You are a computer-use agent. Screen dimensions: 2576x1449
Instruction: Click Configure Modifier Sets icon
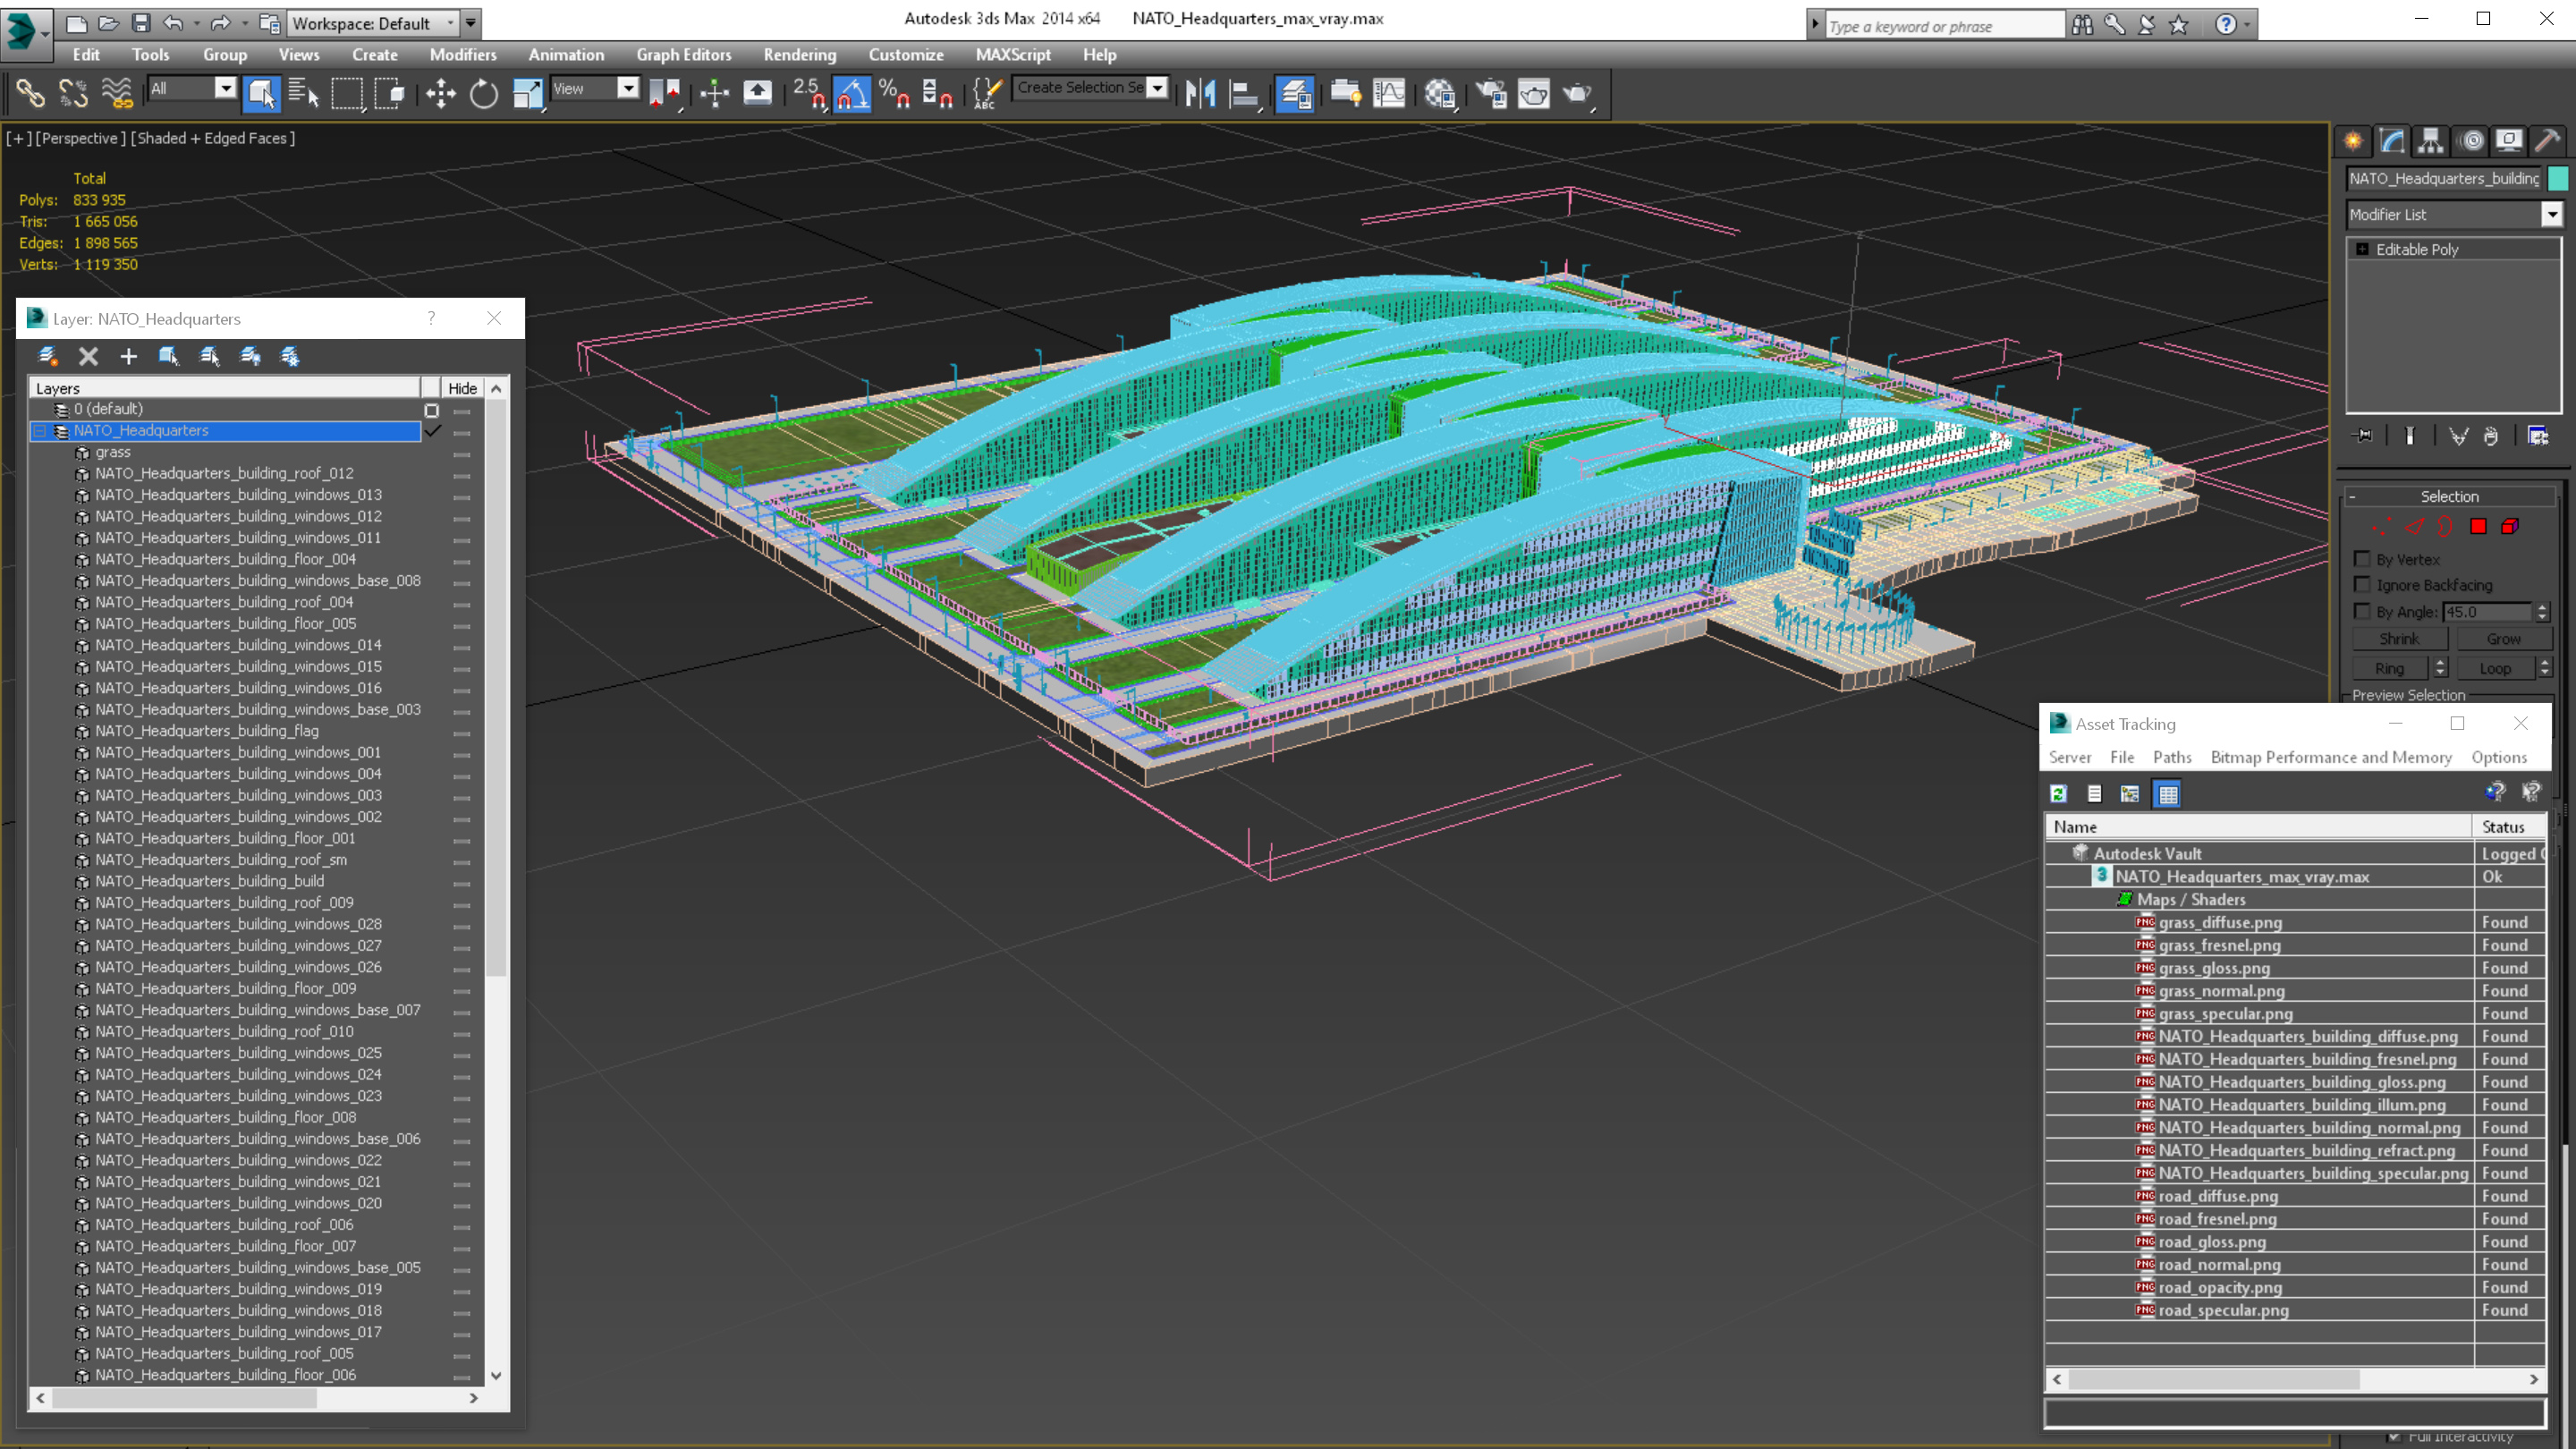coord(2538,436)
